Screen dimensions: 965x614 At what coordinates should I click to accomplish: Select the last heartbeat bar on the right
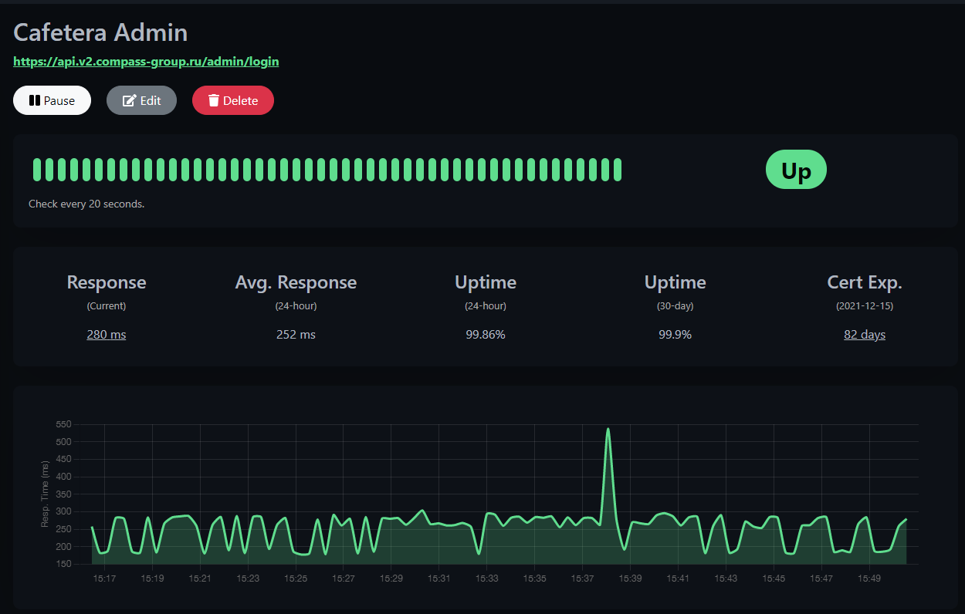[x=617, y=170]
